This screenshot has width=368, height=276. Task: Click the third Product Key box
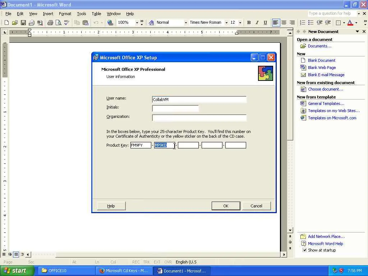188,145
